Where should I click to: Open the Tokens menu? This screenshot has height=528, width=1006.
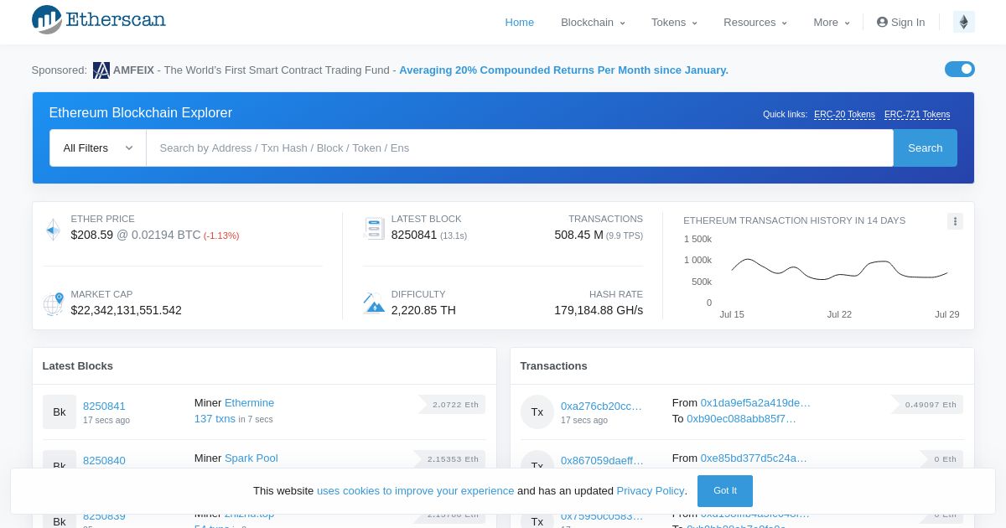674,22
